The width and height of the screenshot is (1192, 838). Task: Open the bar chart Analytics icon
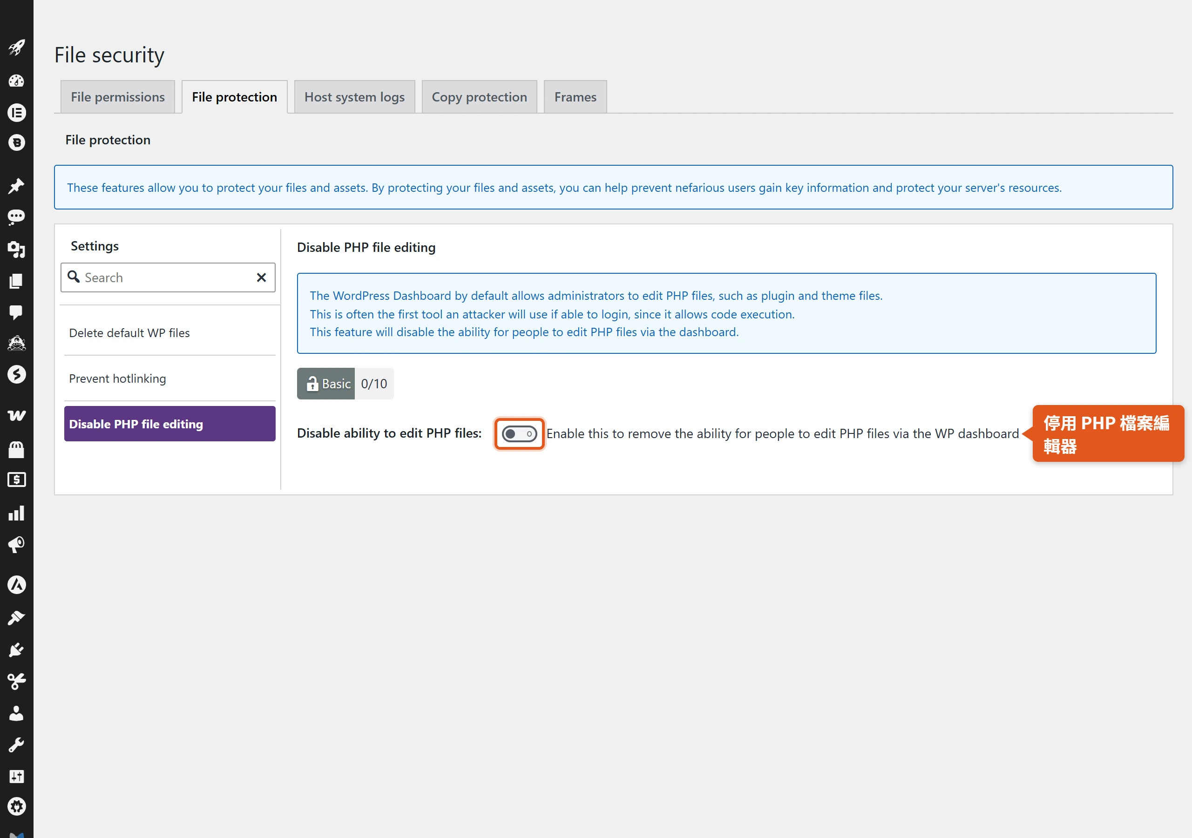point(17,513)
